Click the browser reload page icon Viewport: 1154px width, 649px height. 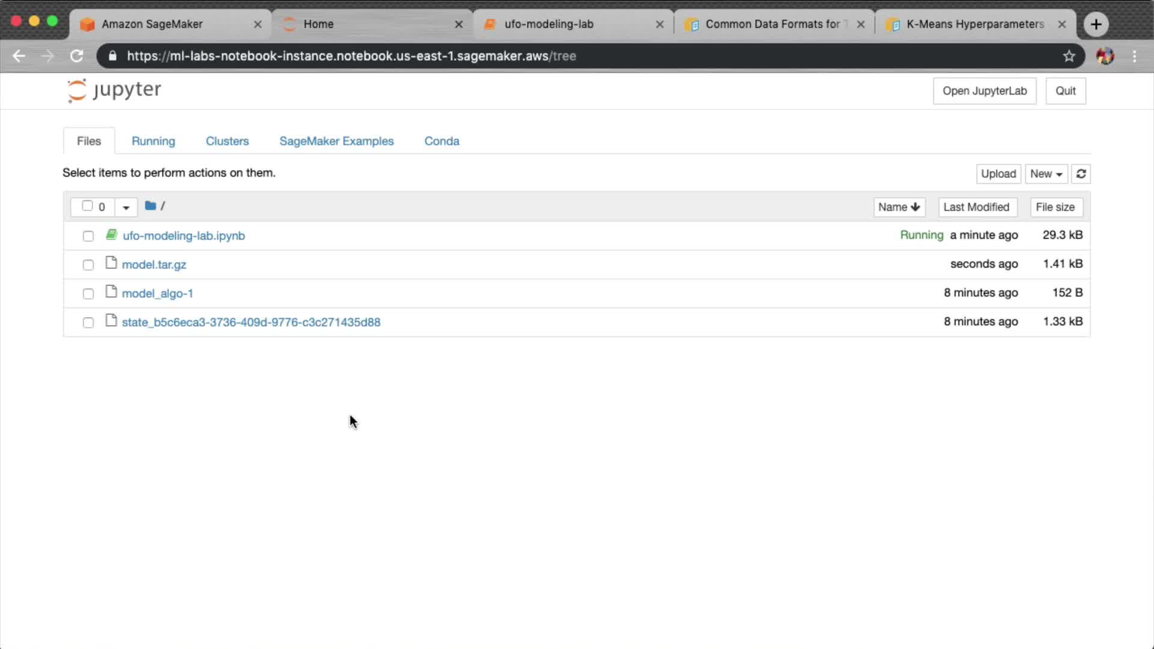tap(76, 56)
